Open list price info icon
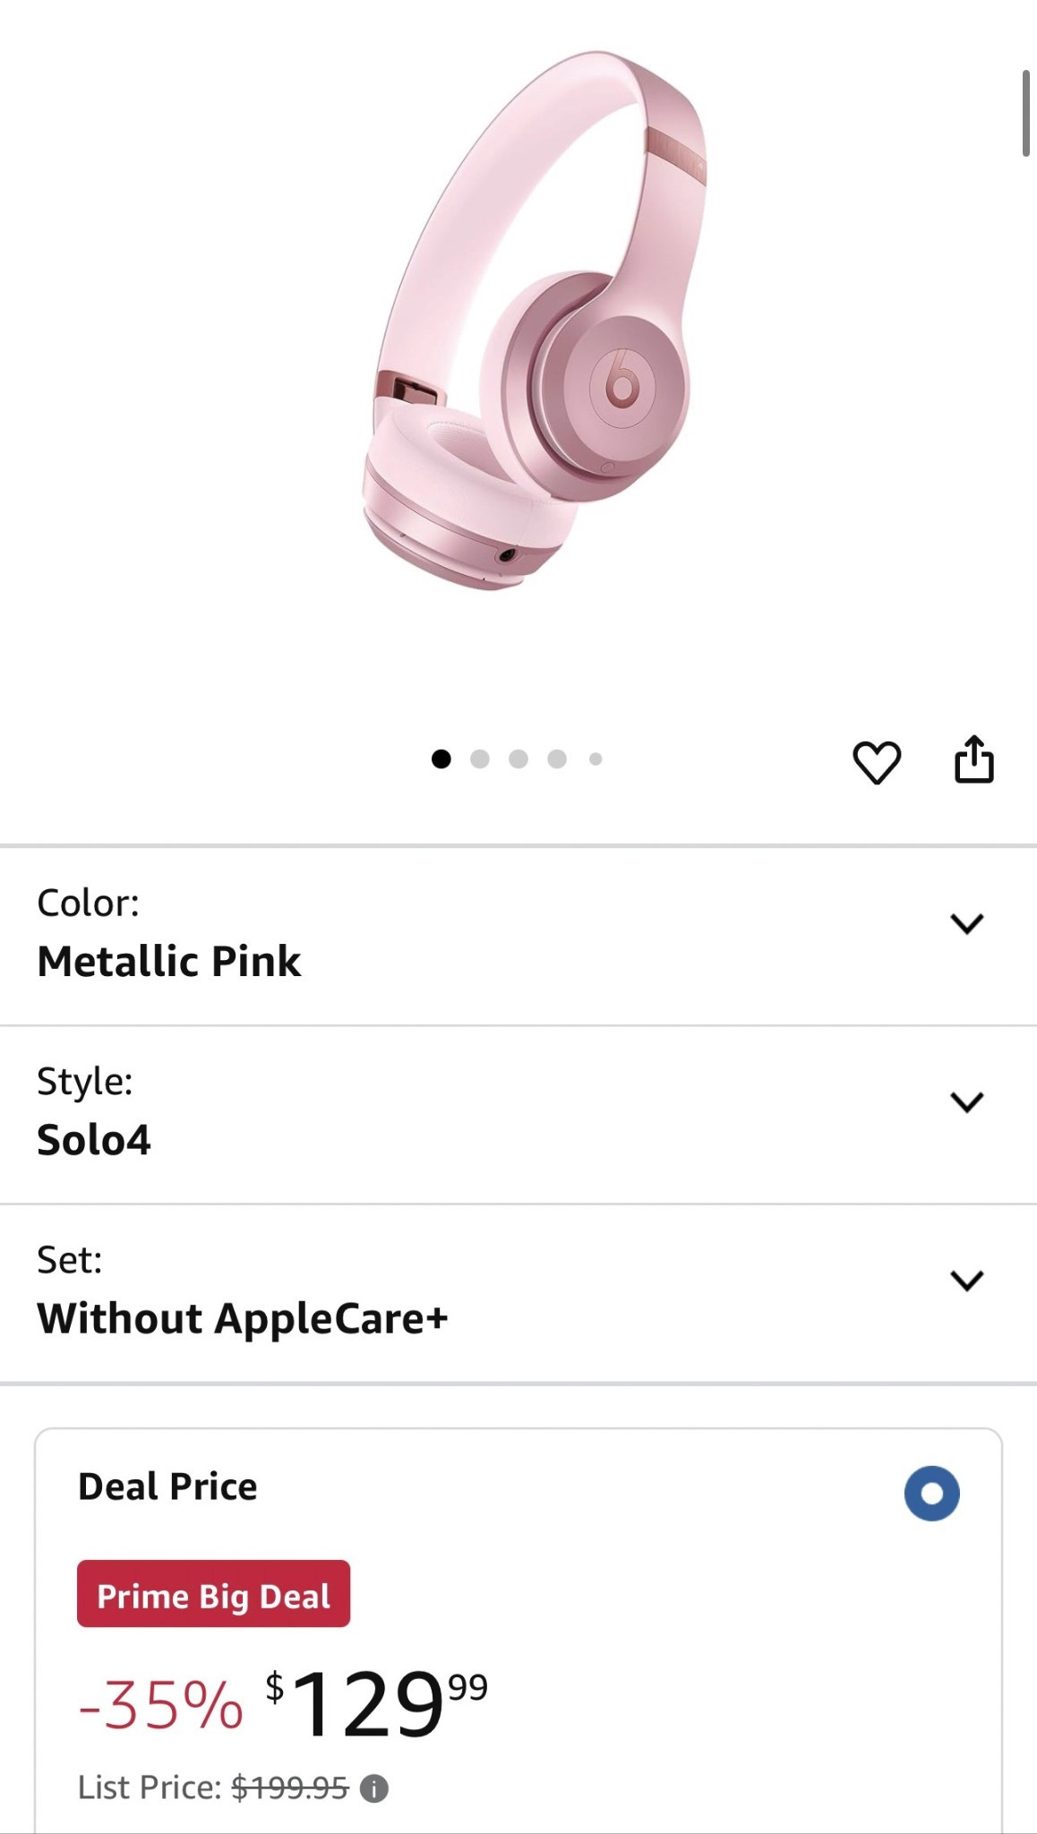 [x=374, y=1788]
